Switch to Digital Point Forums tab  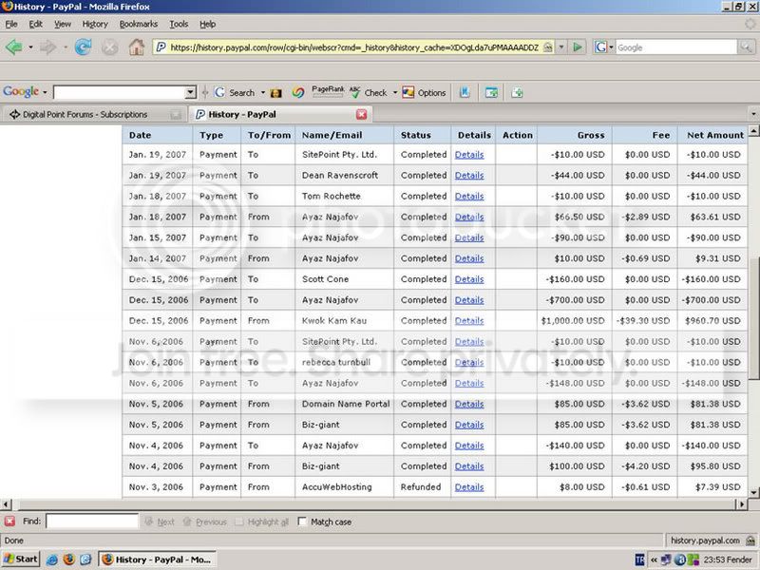(93, 114)
